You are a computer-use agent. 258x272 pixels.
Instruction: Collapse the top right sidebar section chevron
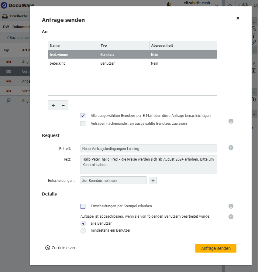tap(230, 5)
